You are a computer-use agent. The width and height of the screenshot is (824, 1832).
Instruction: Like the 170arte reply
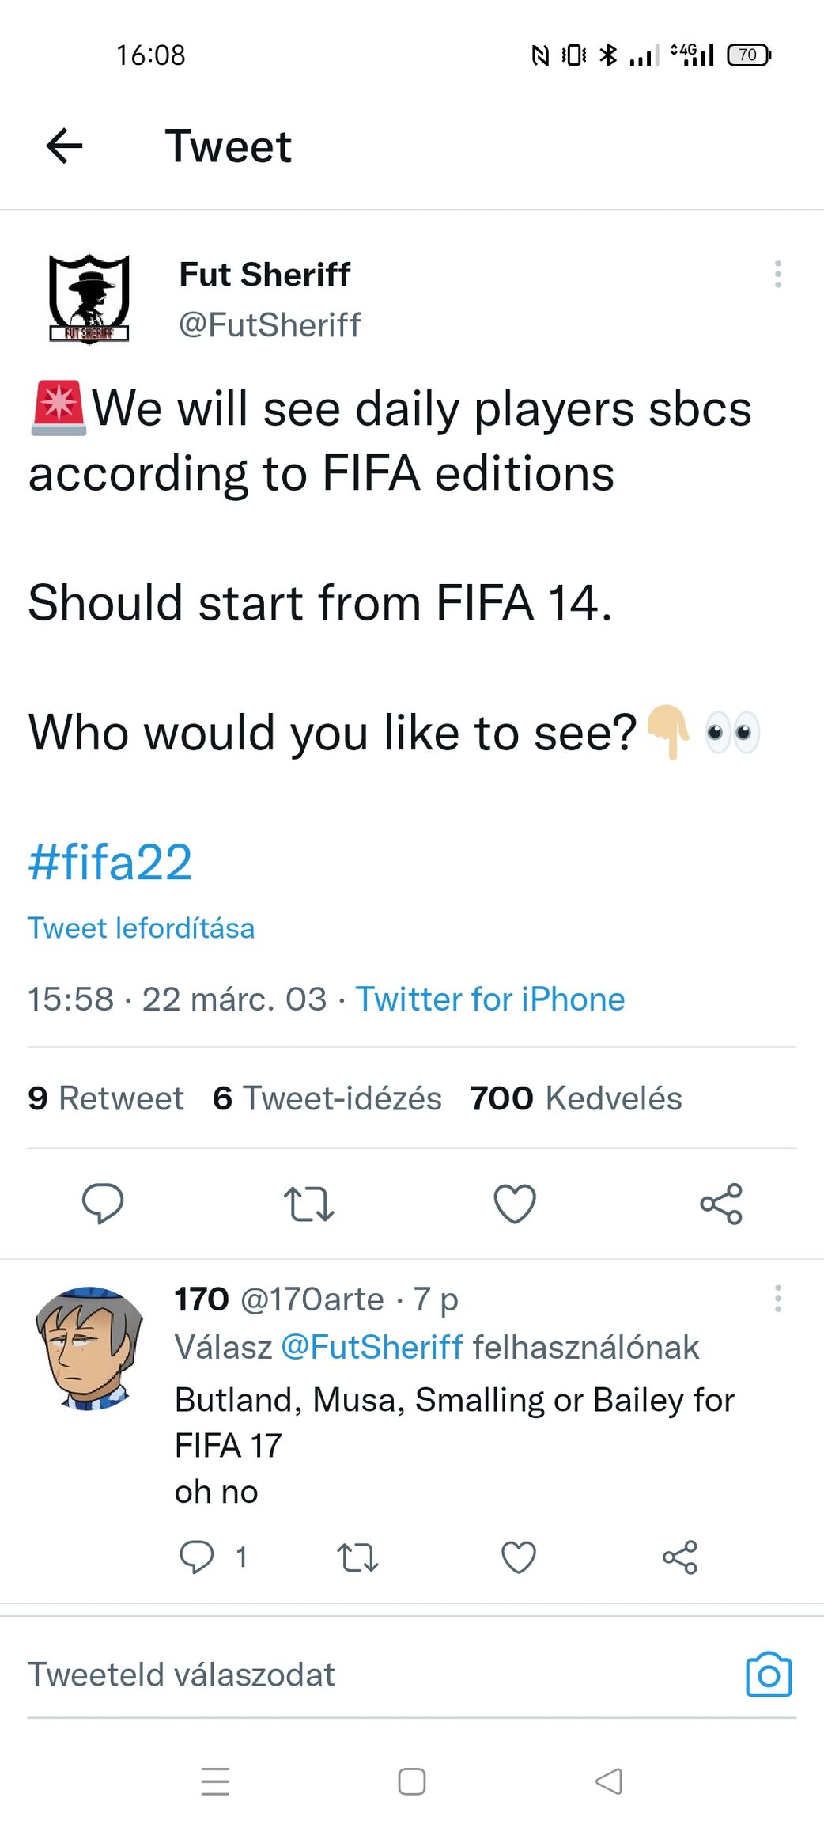pos(519,1557)
